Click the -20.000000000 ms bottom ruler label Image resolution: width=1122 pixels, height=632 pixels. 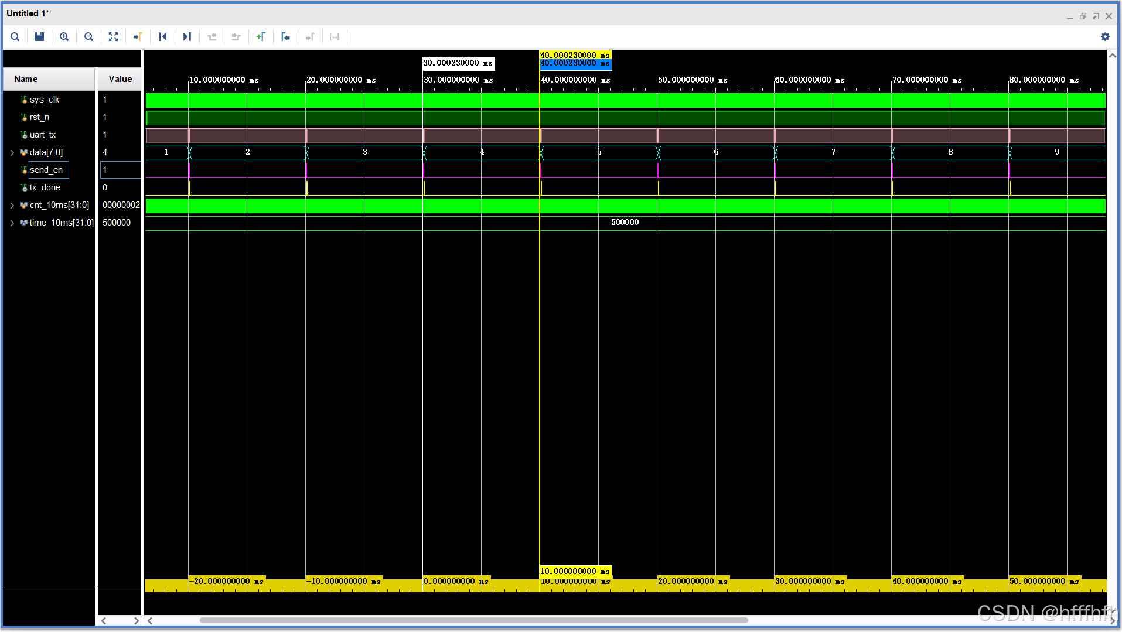tap(226, 581)
